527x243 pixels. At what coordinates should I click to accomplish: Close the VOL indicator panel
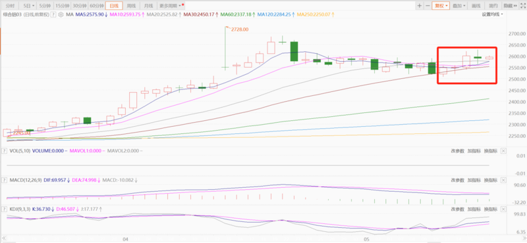point(503,151)
